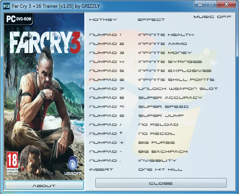The width and height of the screenshot is (239, 194).
Task: Click the 'Numpad 9' hotkey label
Action: 107,106
